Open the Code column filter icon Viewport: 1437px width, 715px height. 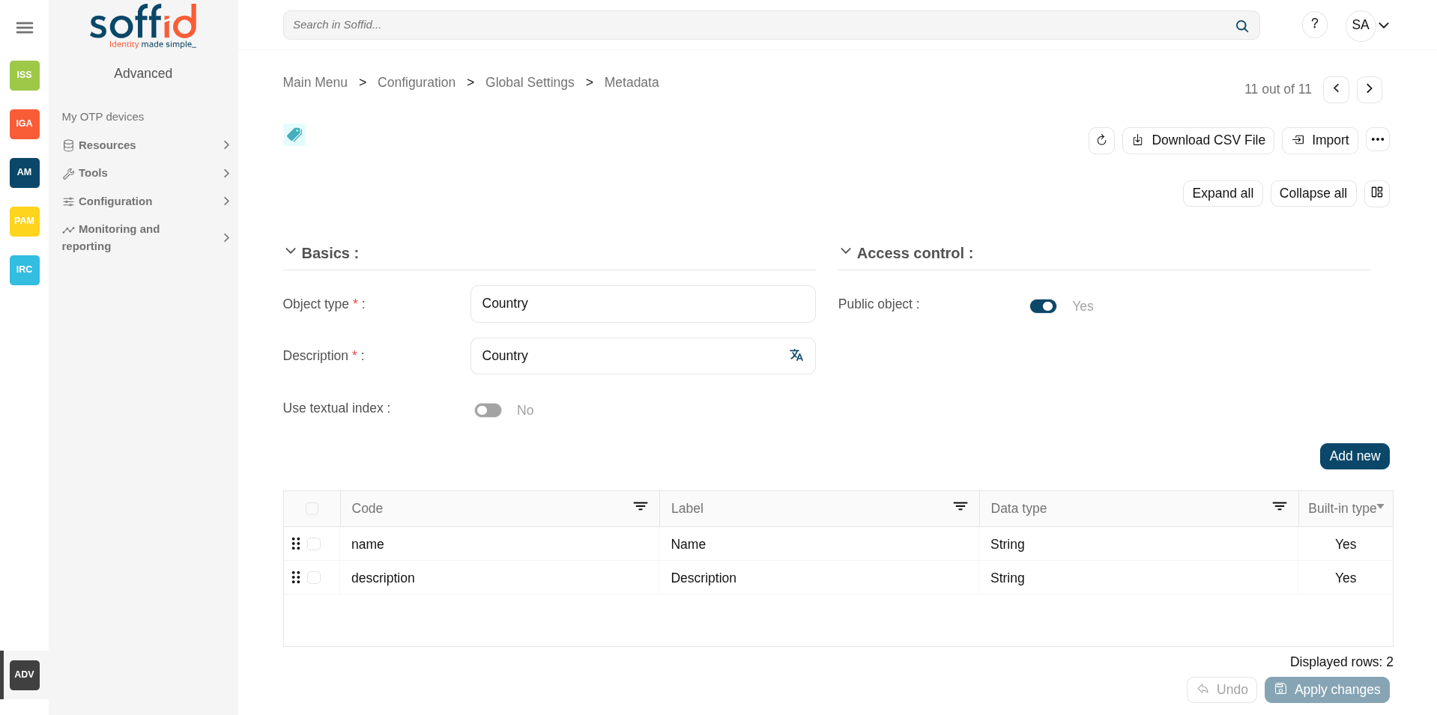click(640, 507)
